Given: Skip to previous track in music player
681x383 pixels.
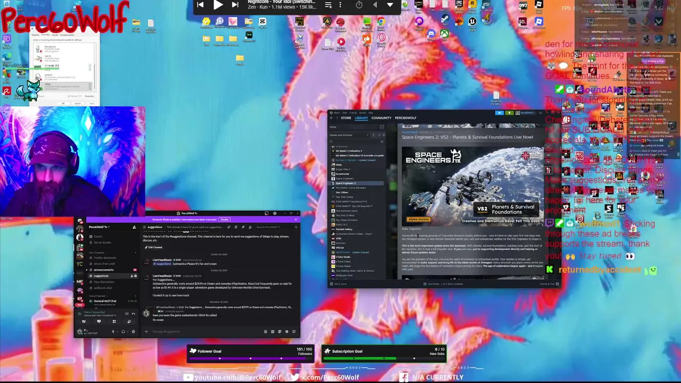Looking at the screenshot, I should (200, 5).
